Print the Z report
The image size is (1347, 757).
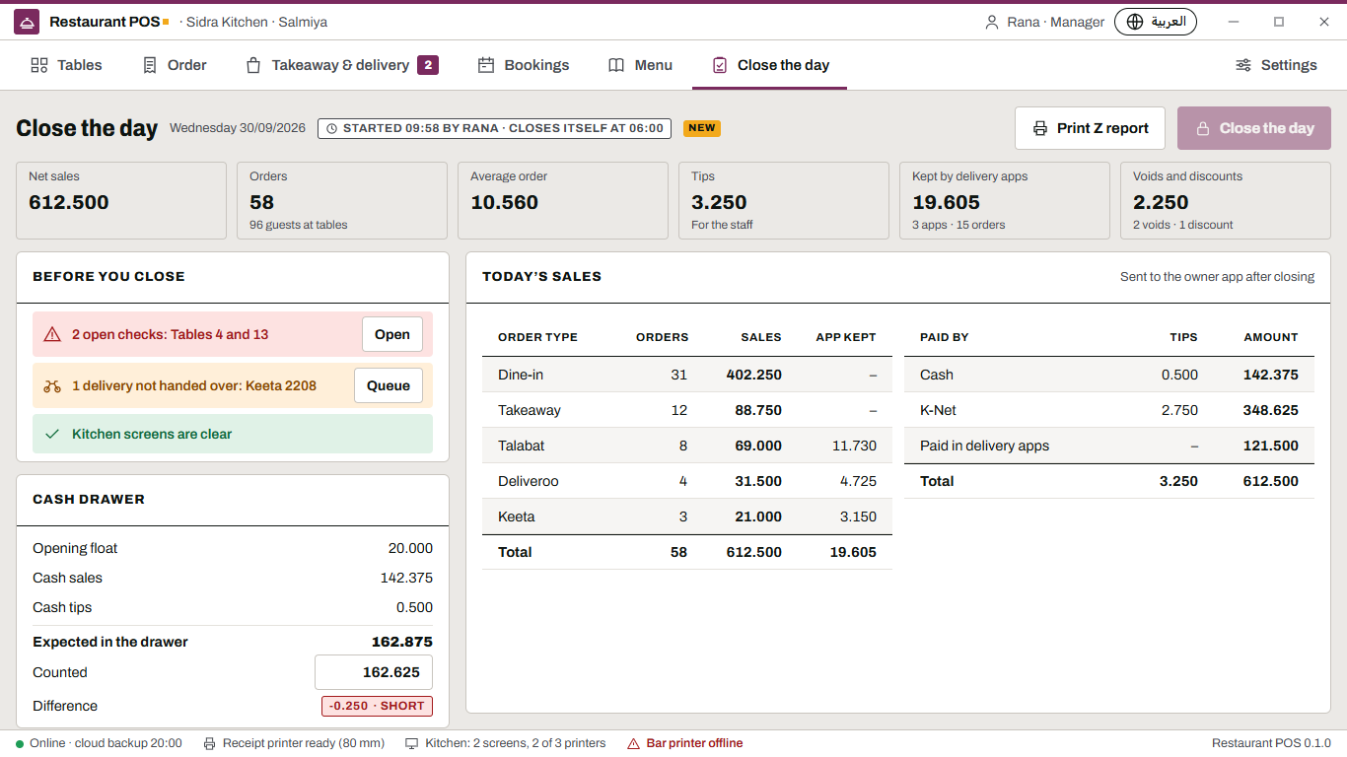click(1090, 128)
